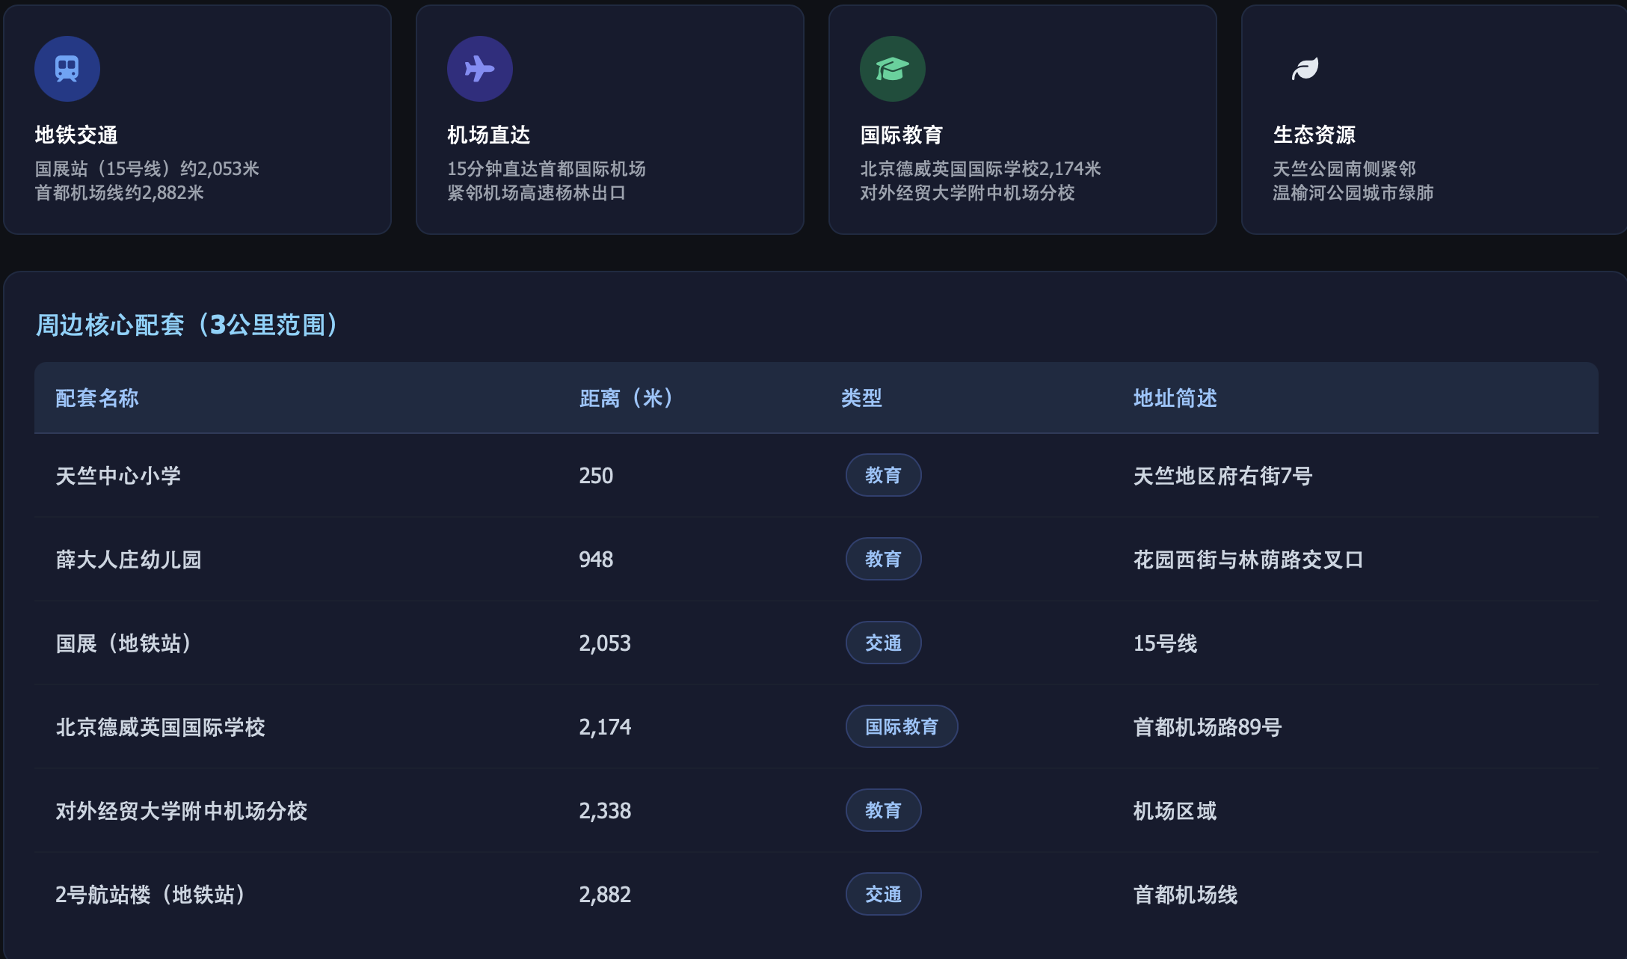Click the 地址简述 column header
The height and width of the screenshot is (959, 1627).
click(x=1175, y=398)
